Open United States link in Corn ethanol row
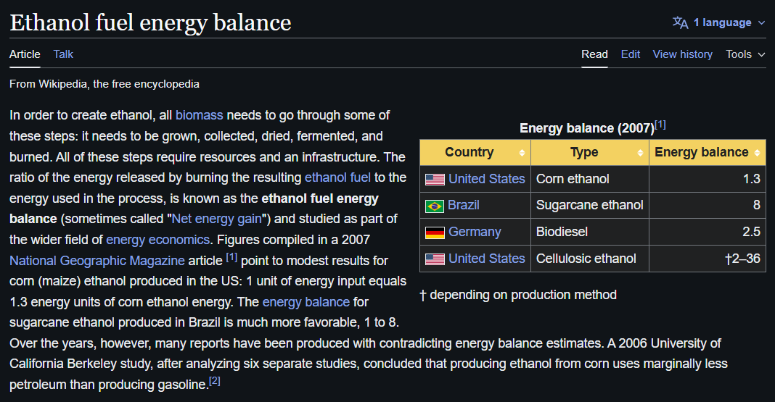 (x=486, y=179)
